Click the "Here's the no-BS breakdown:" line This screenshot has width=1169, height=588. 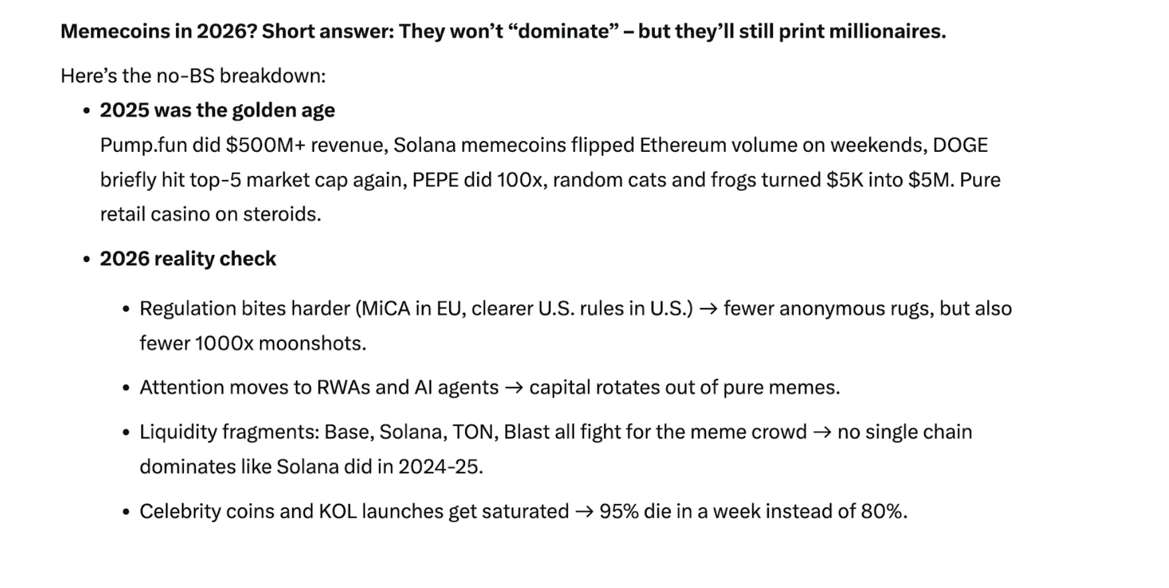193,75
